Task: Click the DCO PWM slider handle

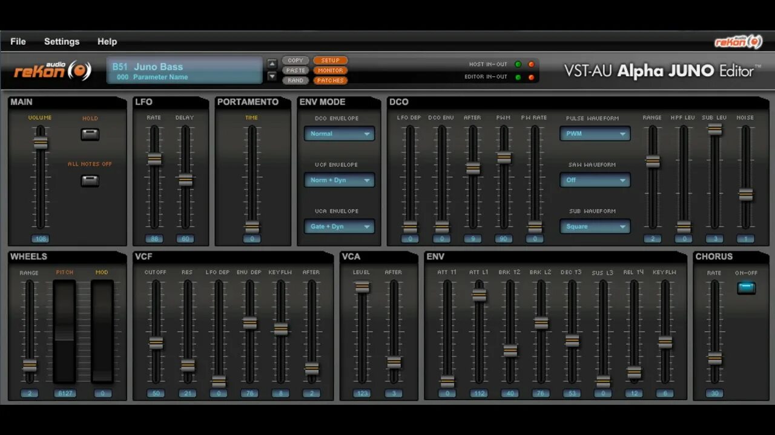Action: (x=504, y=158)
